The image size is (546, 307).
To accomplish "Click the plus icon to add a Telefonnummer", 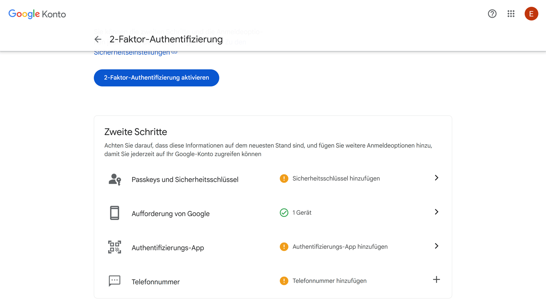I will coord(436,280).
